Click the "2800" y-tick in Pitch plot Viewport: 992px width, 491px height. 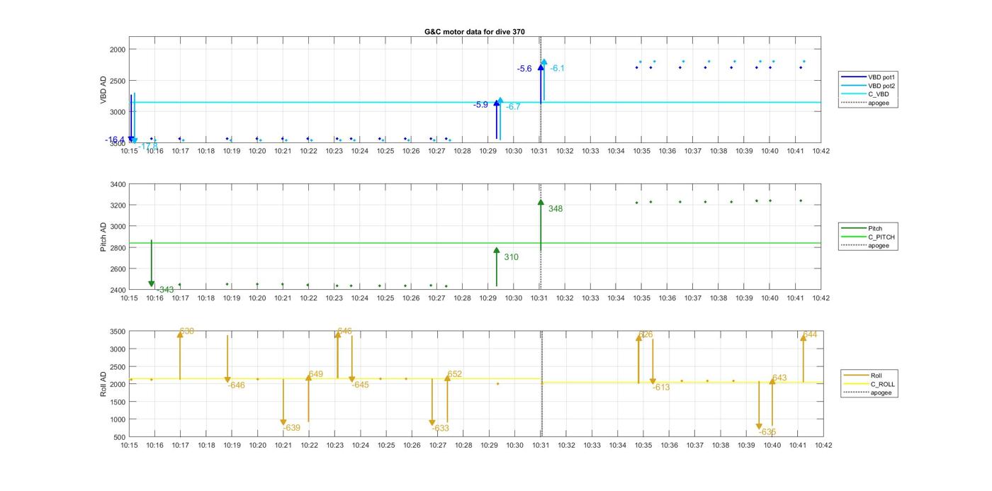[x=118, y=248]
